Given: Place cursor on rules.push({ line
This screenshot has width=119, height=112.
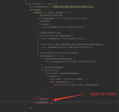Looking at the screenshot, I should [x=35, y=10].
